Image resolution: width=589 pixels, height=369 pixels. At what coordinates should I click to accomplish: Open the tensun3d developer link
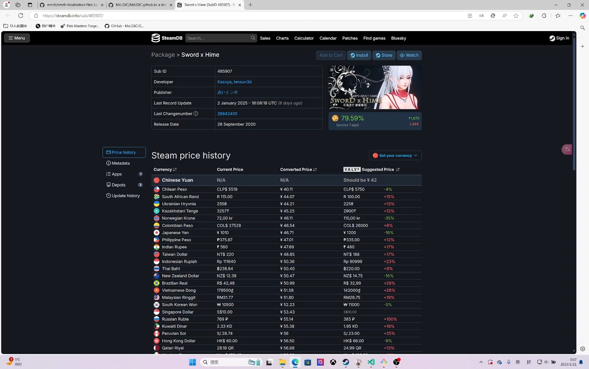tap(243, 82)
